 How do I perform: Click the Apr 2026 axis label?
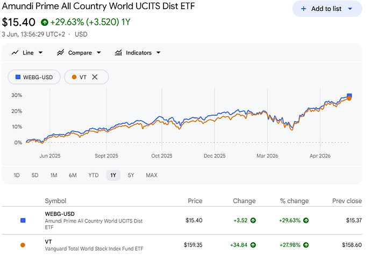(x=320, y=156)
